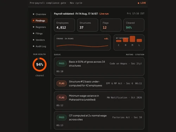This screenshot has height=132, width=176.
Task: Click the 'RATING · CITATION' column header
Action: [x=135, y=55]
